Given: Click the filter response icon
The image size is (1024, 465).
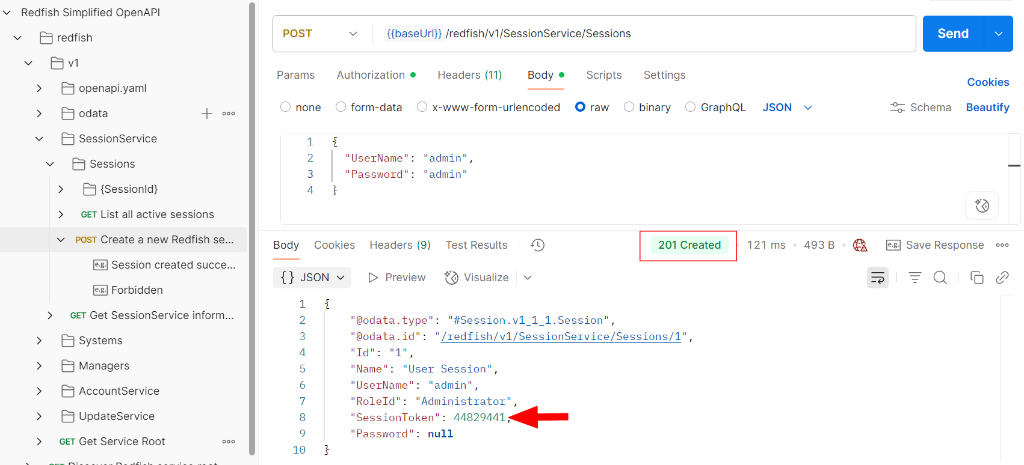Looking at the screenshot, I should click(915, 278).
